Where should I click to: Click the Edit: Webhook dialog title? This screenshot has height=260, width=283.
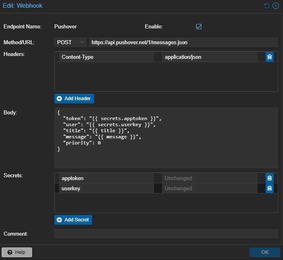pos(23,6)
